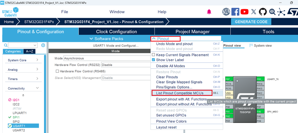Select the PA2 pin on the chip
The image size is (298, 133).
pyautogui.click(x=229, y=116)
